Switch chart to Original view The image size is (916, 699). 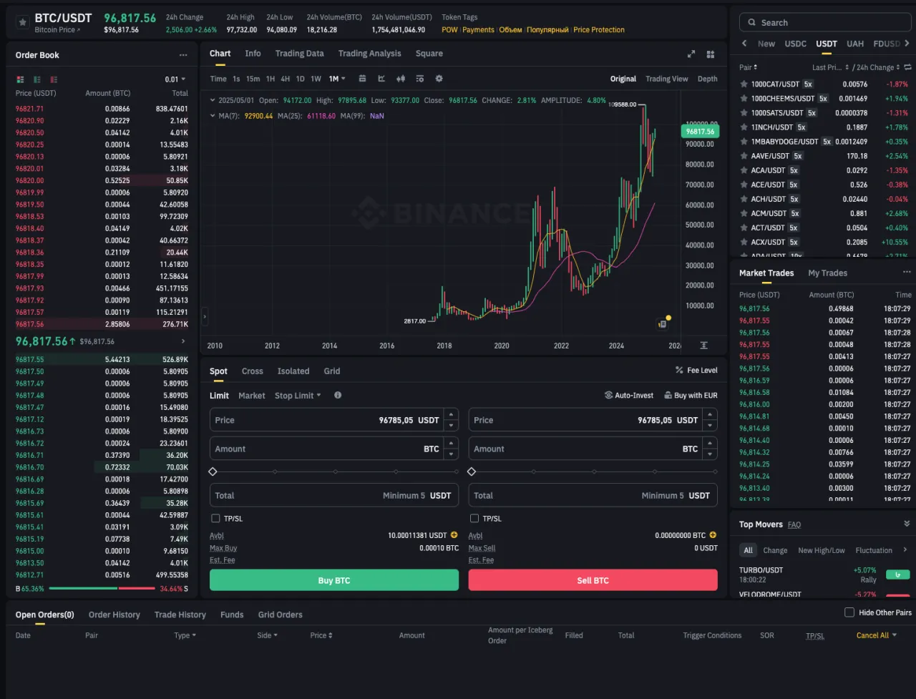(x=623, y=79)
